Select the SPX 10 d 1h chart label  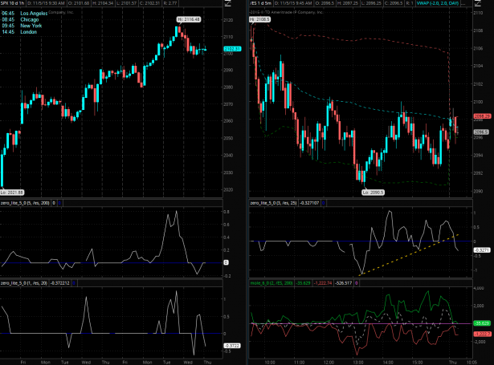(x=14, y=3)
